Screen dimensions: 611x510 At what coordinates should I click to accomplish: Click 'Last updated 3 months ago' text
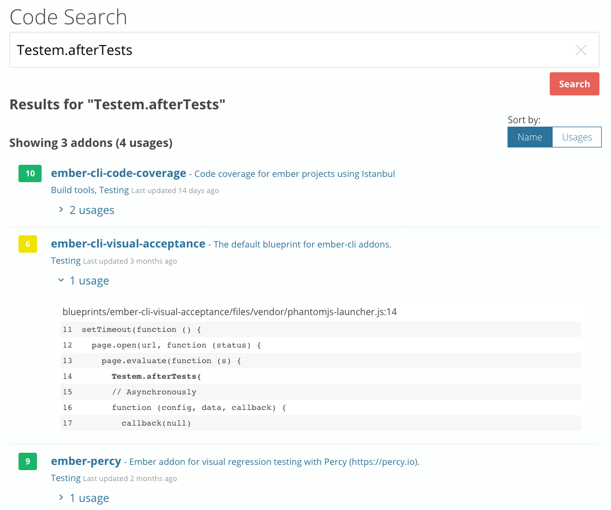click(129, 261)
